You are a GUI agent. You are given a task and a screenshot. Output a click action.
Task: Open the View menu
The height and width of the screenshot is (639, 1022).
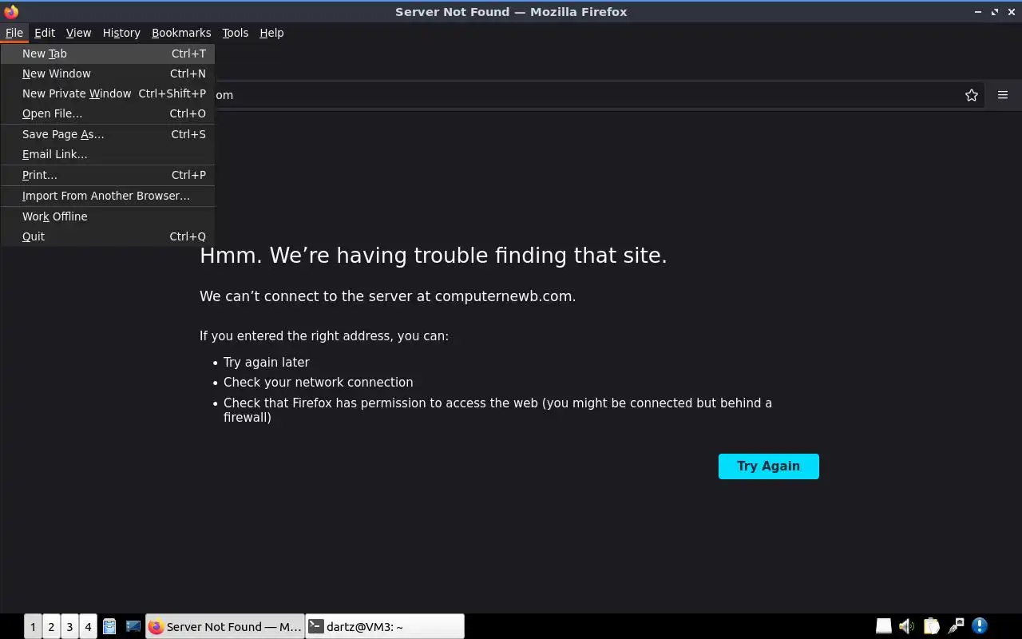point(78,33)
